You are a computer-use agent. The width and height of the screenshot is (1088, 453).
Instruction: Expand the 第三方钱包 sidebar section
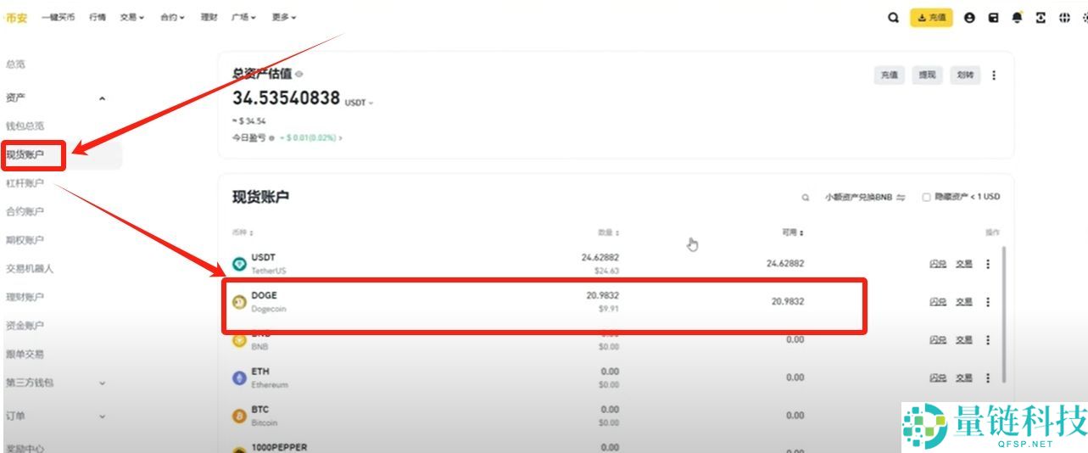coord(102,383)
